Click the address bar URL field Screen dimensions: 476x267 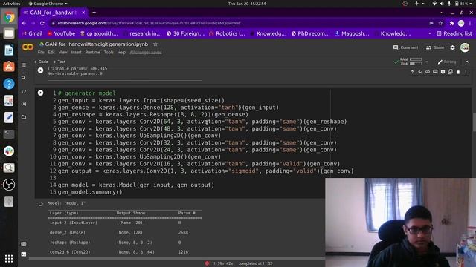[238, 23]
